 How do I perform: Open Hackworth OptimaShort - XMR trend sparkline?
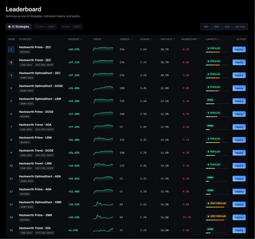[103, 204]
